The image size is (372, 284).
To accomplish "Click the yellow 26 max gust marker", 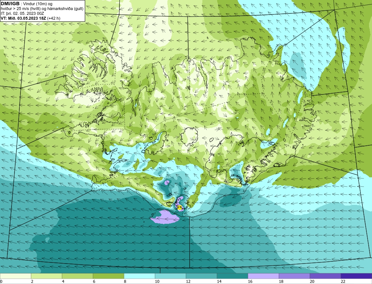I will point(180,207).
